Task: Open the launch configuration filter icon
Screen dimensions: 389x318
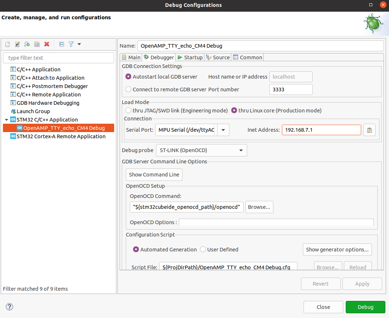Action: pos(71,44)
